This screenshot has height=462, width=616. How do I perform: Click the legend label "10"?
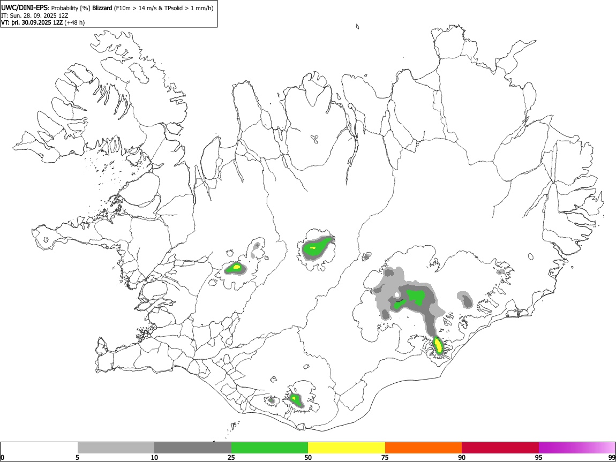point(154,457)
